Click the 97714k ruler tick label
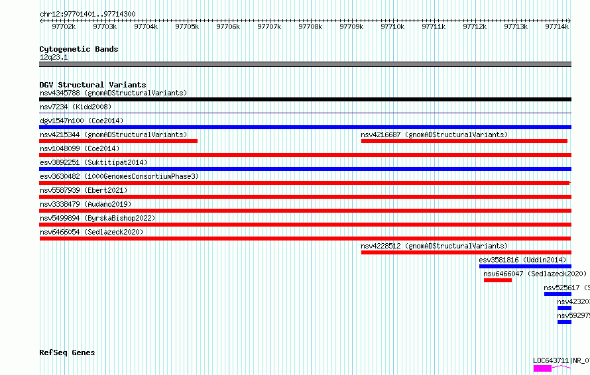 pos(557,27)
